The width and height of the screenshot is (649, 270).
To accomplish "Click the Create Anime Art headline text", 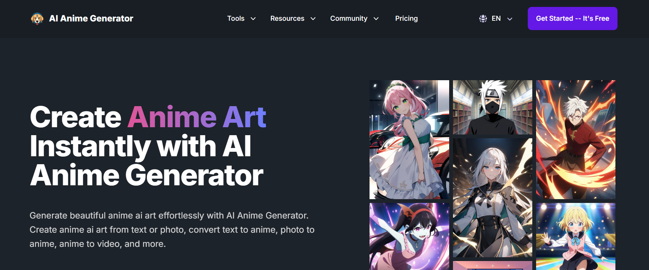I will tap(148, 117).
